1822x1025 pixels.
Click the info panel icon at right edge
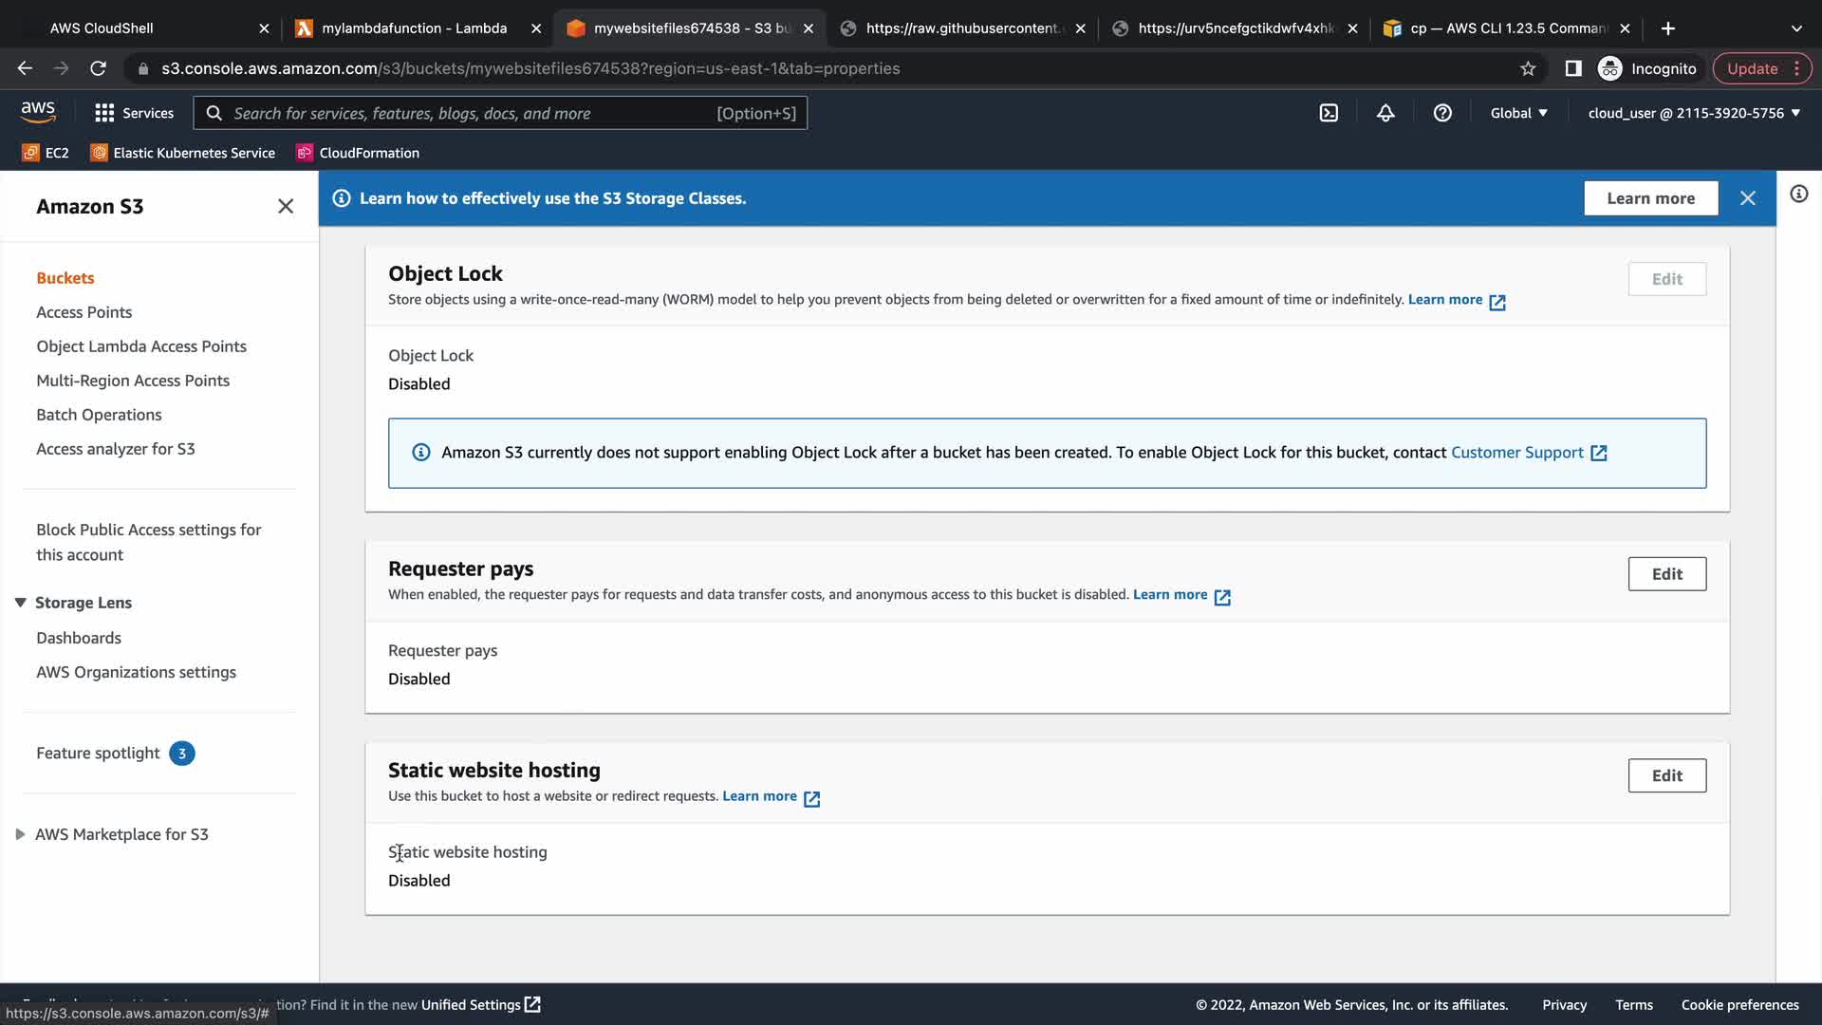[x=1798, y=195]
